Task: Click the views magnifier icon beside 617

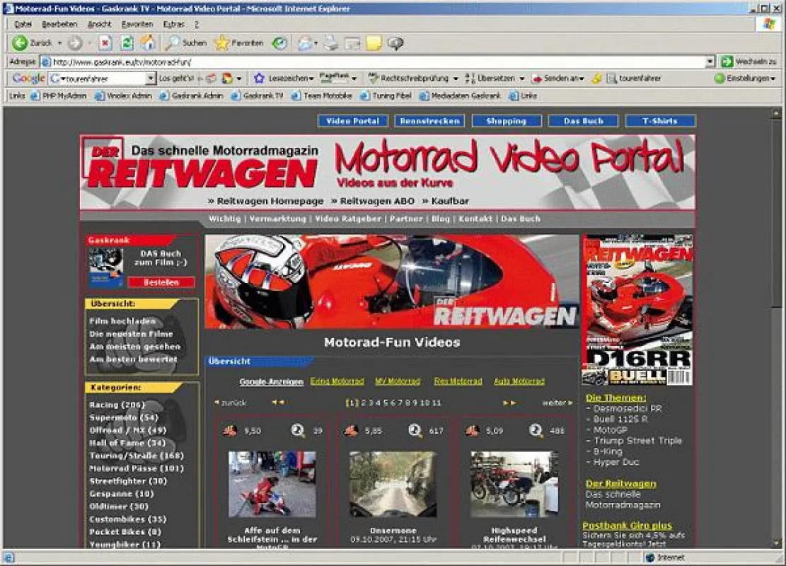Action: click(x=415, y=430)
